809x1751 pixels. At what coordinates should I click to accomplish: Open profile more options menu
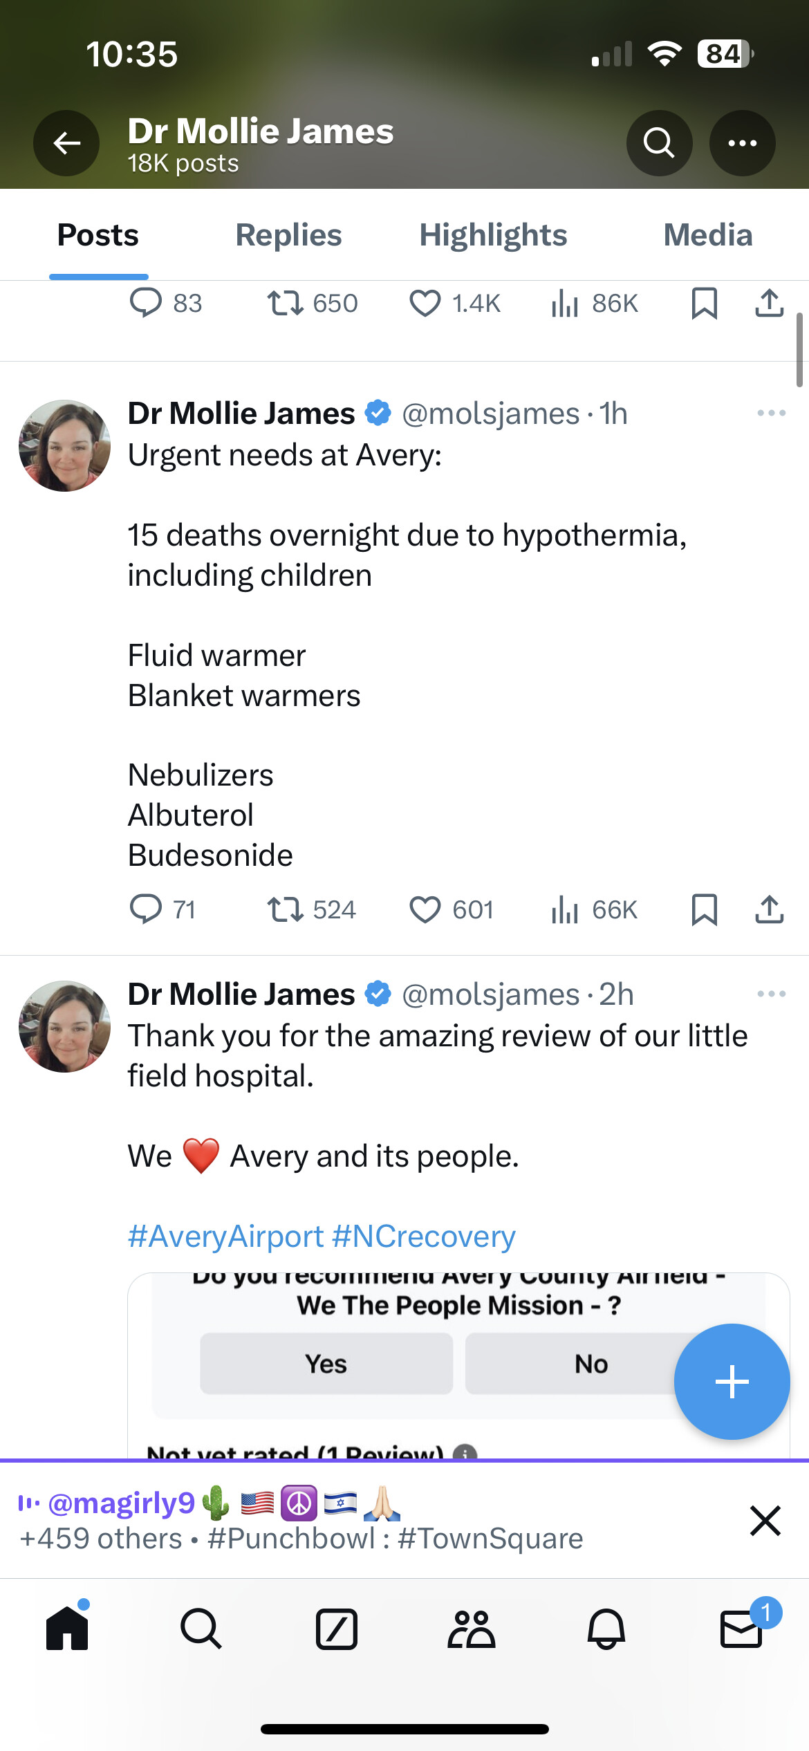point(742,143)
